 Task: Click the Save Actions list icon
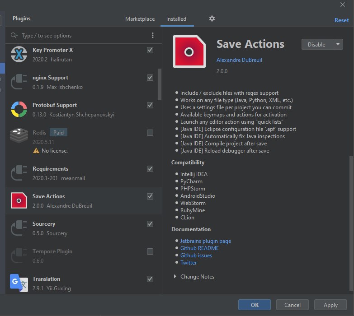(x=19, y=200)
